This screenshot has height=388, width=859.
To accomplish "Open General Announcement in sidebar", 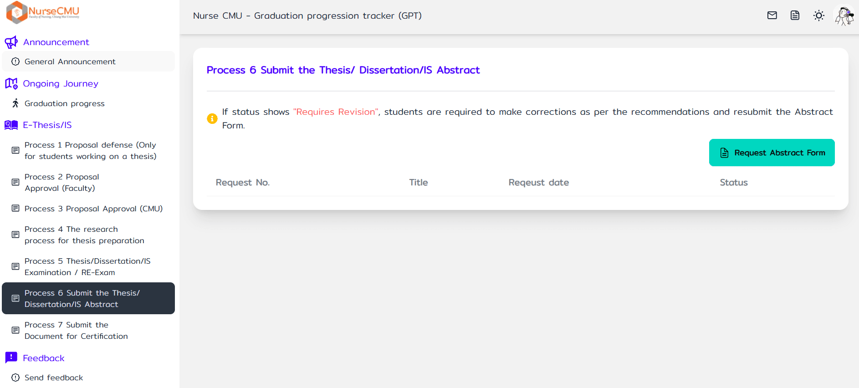I will tap(70, 61).
